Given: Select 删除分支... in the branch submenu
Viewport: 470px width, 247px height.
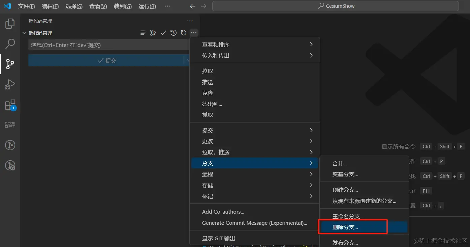Looking at the screenshot, I should pyautogui.click(x=364, y=227).
